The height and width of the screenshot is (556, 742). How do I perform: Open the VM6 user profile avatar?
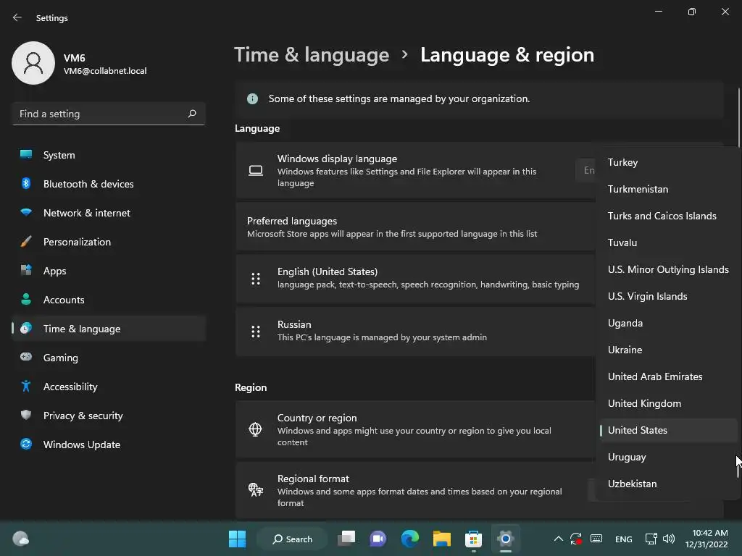point(33,63)
